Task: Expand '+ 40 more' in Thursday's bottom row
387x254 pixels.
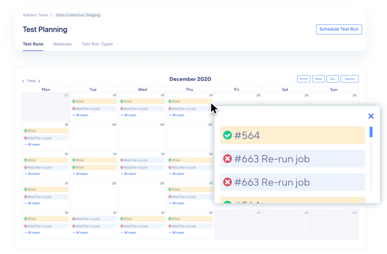Action: click(x=176, y=232)
